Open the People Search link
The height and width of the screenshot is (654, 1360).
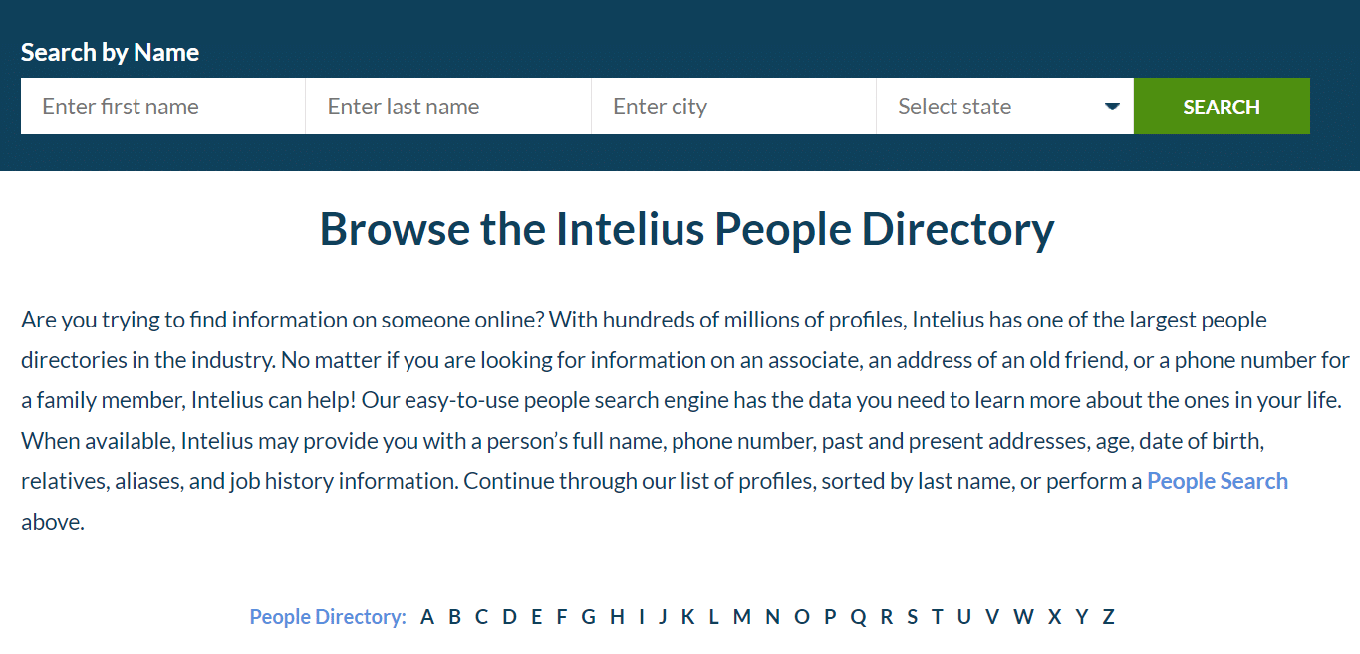click(1217, 481)
